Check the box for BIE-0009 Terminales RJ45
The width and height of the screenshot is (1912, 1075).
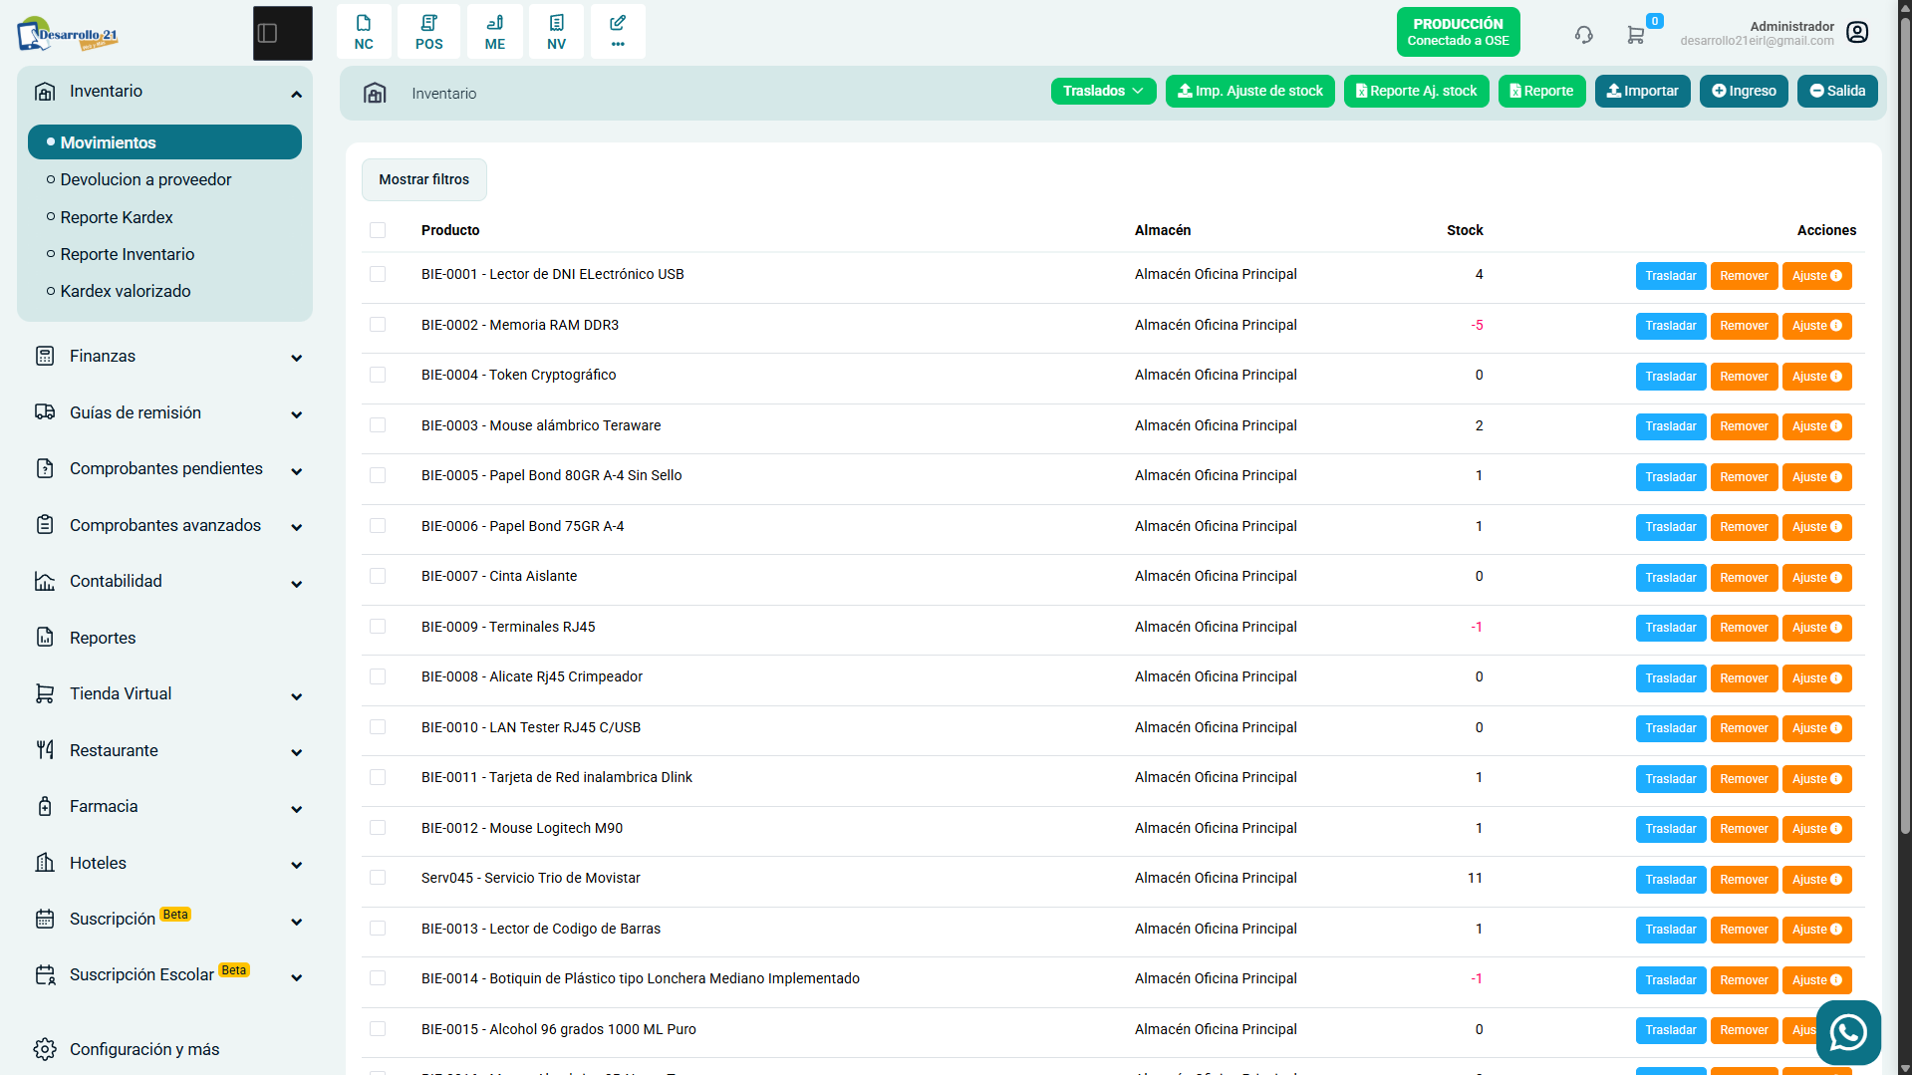point(378,627)
